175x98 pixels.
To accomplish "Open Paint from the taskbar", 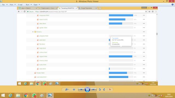I will pos(42,95).
